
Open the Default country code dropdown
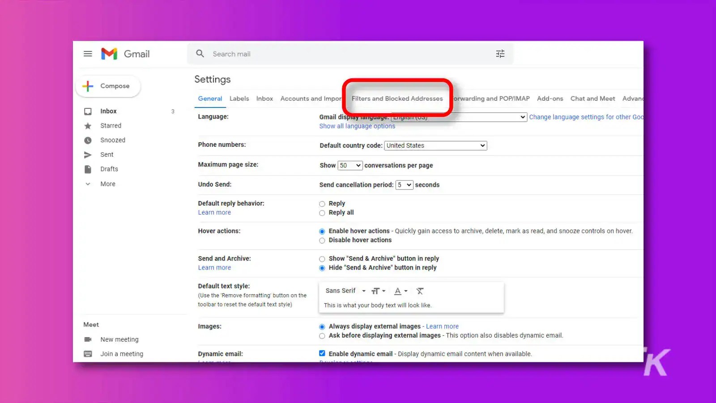pyautogui.click(x=435, y=145)
